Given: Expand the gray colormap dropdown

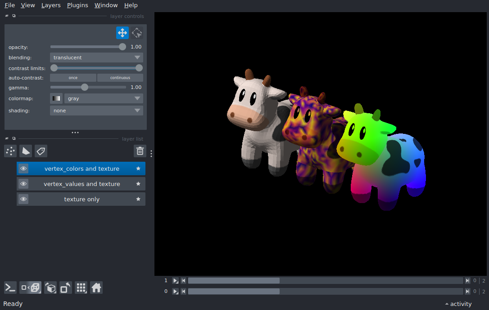Looking at the screenshot, I should click(104, 98).
